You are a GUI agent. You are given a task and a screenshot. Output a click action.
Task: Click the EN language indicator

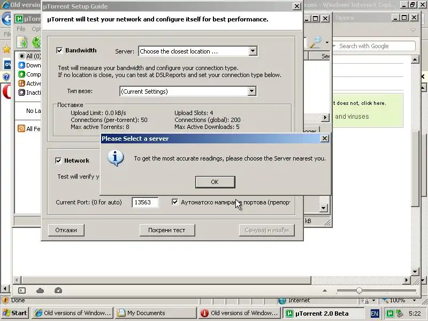point(374,313)
